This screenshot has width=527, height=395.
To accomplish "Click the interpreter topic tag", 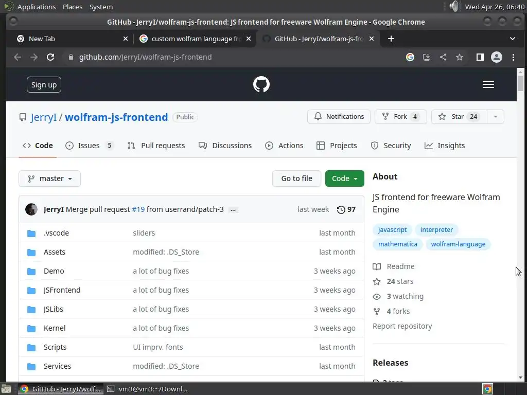I will pos(436,230).
